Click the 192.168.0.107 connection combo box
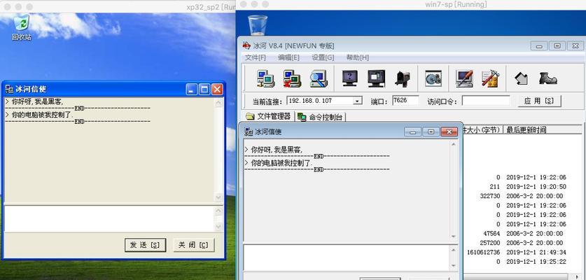The width and height of the screenshot is (586, 280). click(324, 101)
